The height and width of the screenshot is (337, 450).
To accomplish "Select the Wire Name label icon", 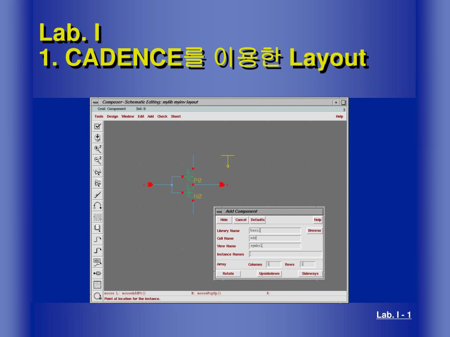I will point(98,262).
